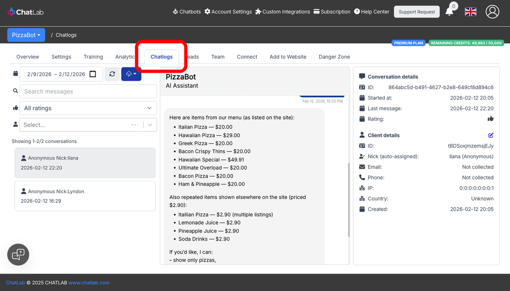Click the edit Client details pencil icon
510x291 pixels.
491,135
